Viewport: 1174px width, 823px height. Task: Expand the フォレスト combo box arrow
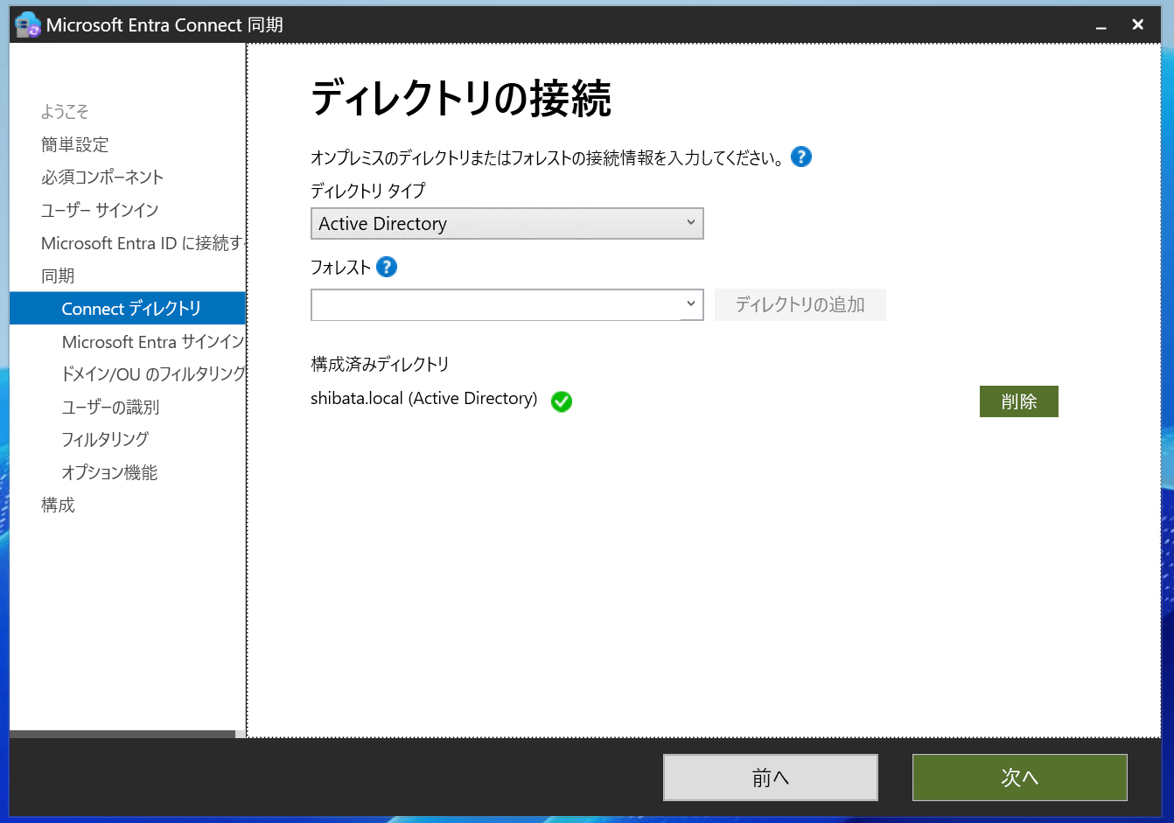691,304
